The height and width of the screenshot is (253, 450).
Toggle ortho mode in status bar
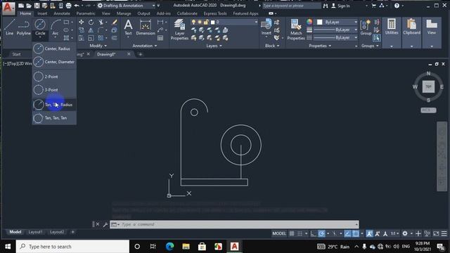click(314, 233)
